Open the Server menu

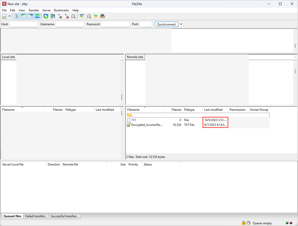coord(46,10)
